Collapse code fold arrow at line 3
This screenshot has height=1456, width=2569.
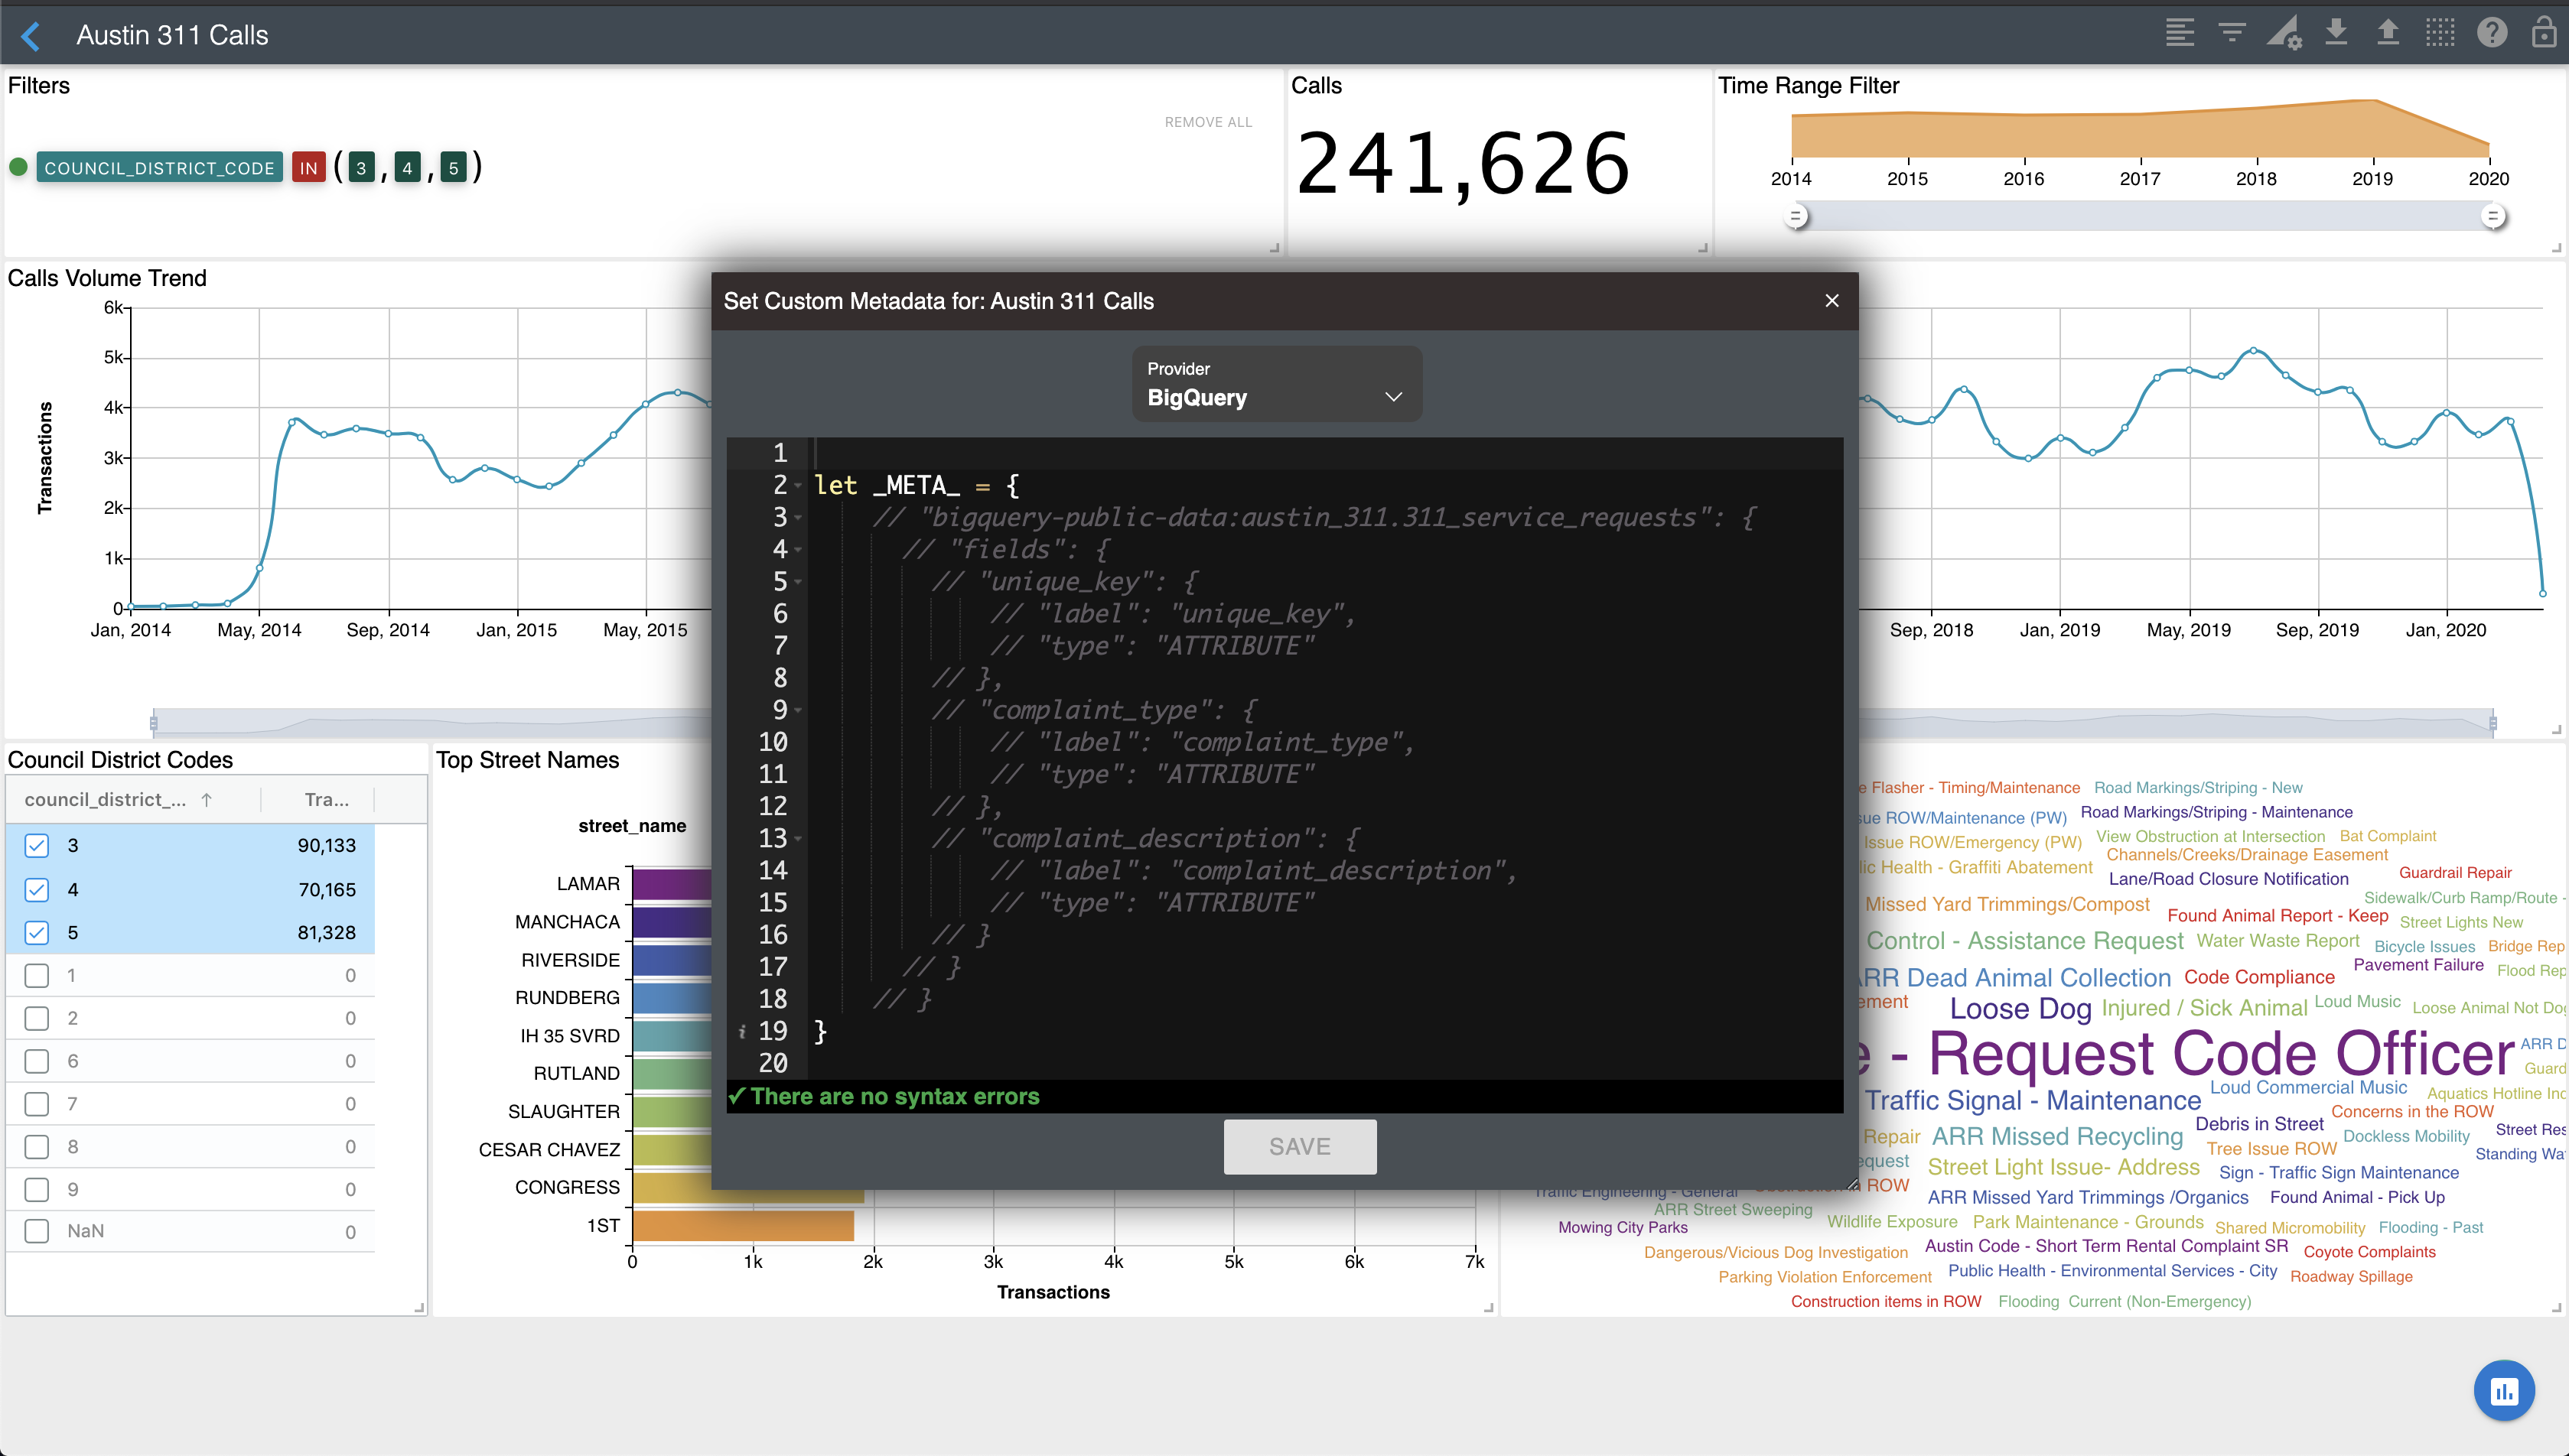[x=798, y=518]
